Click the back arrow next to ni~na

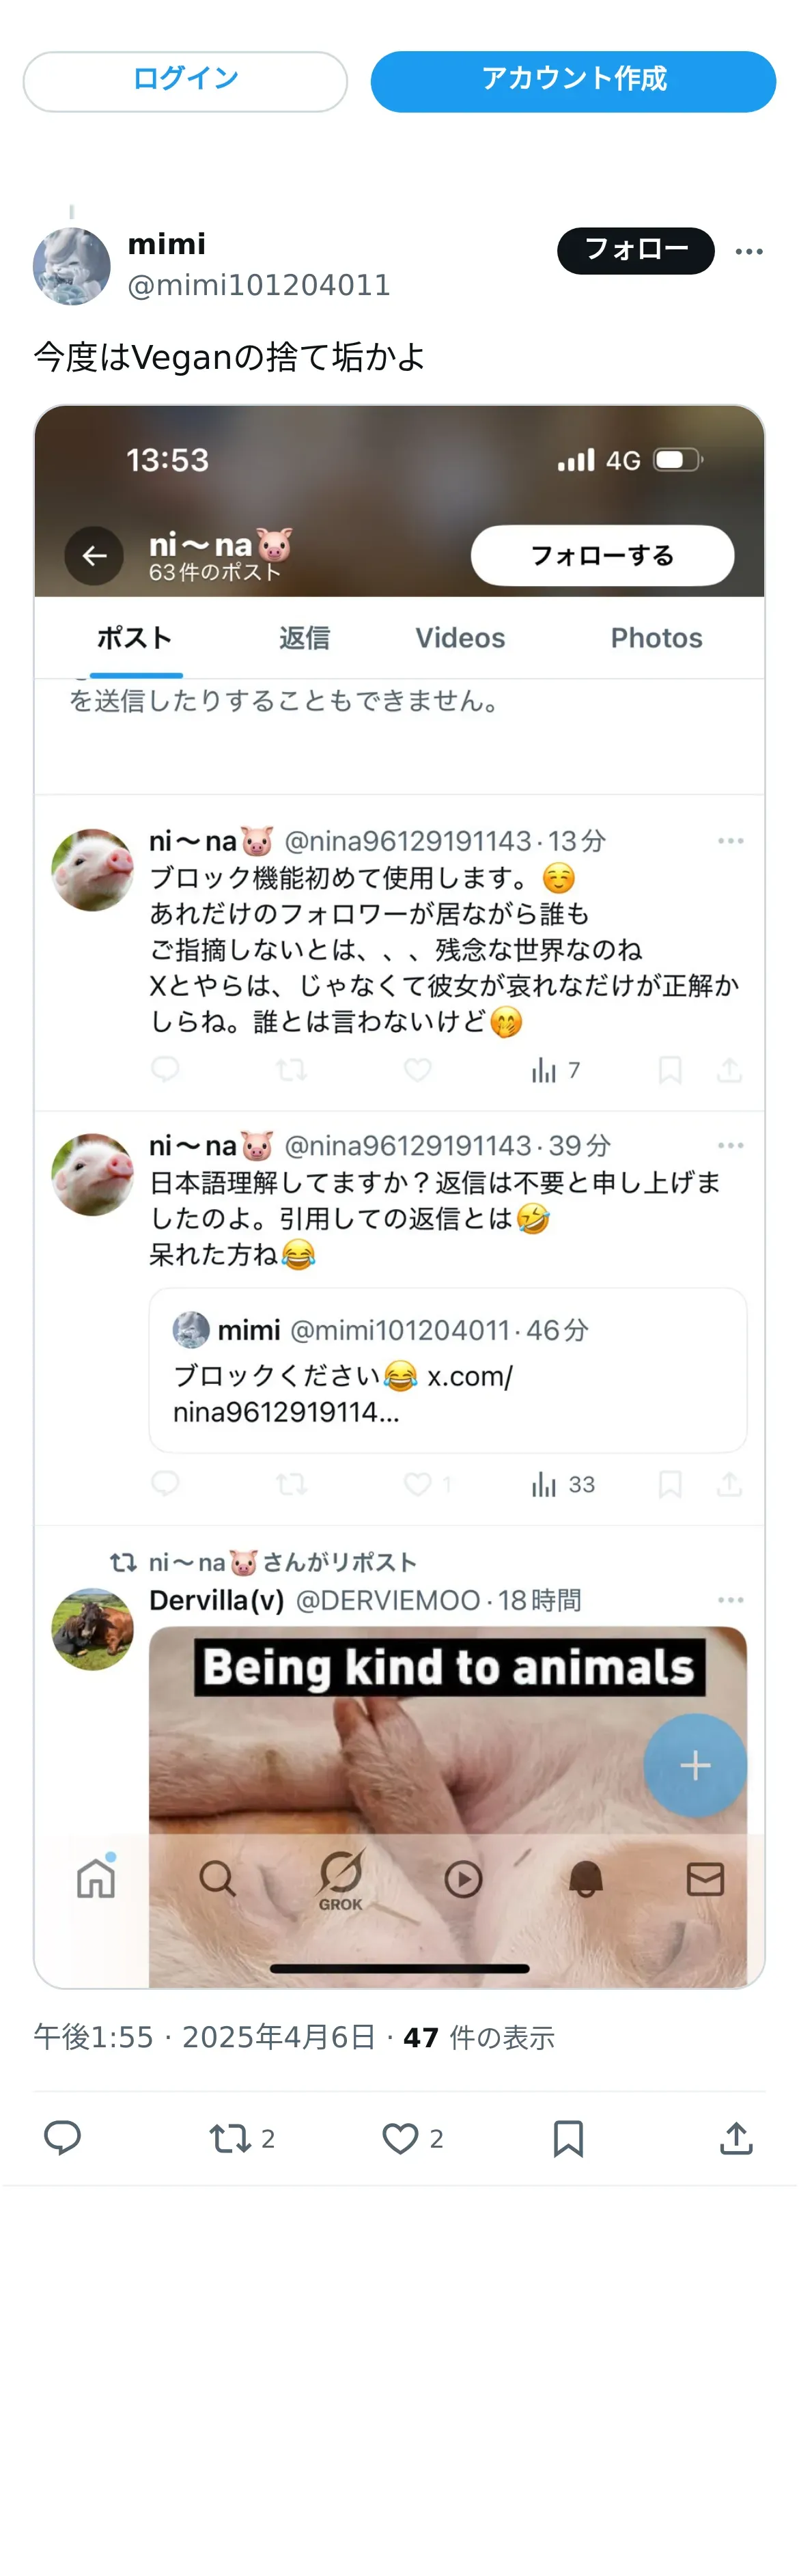click(x=95, y=555)
